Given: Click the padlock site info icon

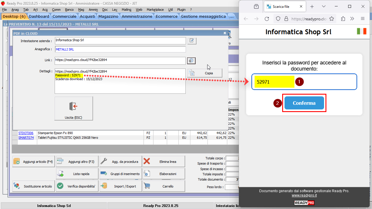Looking at the screenshot, I should [x=286, y=19].
